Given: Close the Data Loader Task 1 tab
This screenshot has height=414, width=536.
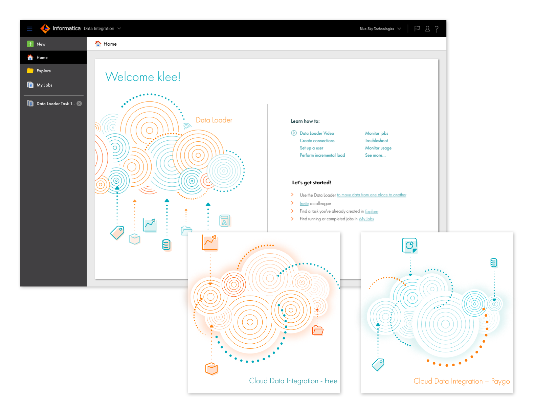Looking at the screenshot, I should click(x=79, y=103).
